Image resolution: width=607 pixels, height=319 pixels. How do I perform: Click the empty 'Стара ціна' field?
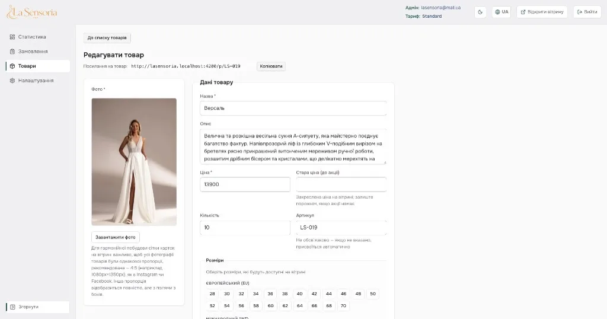341,184
